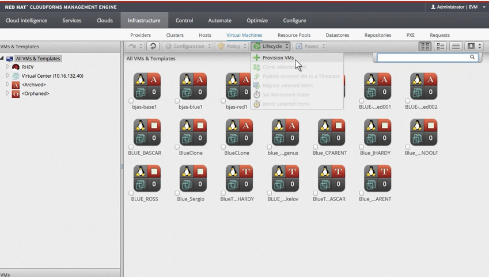Select Provision VMs menu item

pos(278,58)
